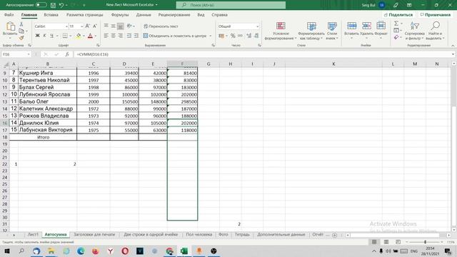Open Conditional Formatting (Условное форматирование)

[281, 31]
